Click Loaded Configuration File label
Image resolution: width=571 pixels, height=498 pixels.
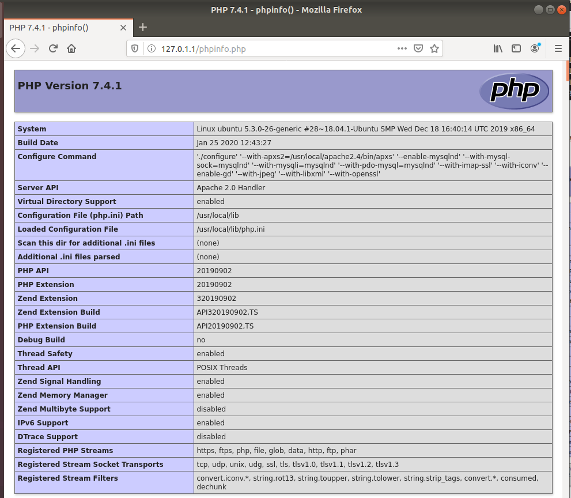point(68,229)
